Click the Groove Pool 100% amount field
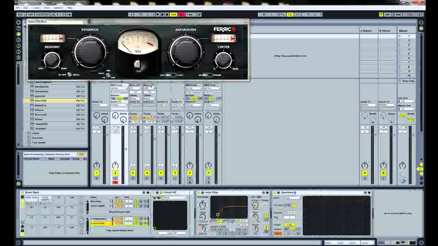The height and width of the screenshot is (246, 438). click(x=81, y=154)
